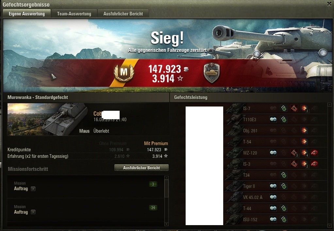Image resolution: width=334 pixels, height=231 pixels.
Task: Click the IS-3 critical hit icon
Action: pos(294,164)
